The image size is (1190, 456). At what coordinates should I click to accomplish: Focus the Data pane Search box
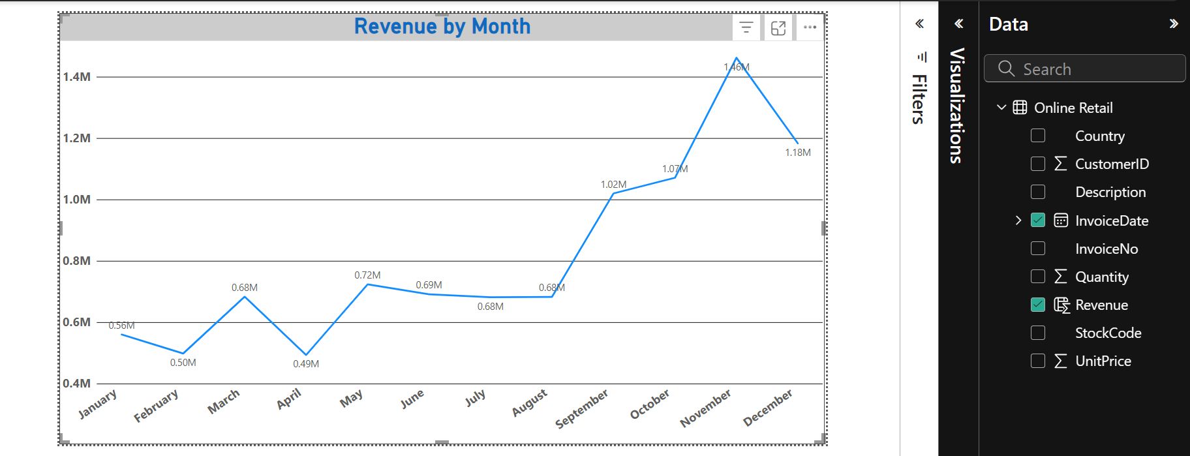tap(1084, 68)
